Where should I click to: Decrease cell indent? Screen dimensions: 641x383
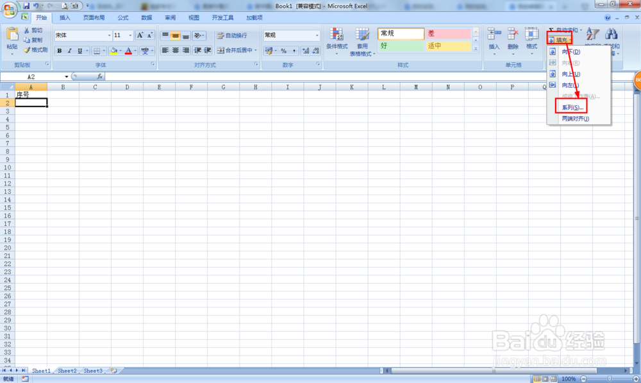(x=197, y=50)
